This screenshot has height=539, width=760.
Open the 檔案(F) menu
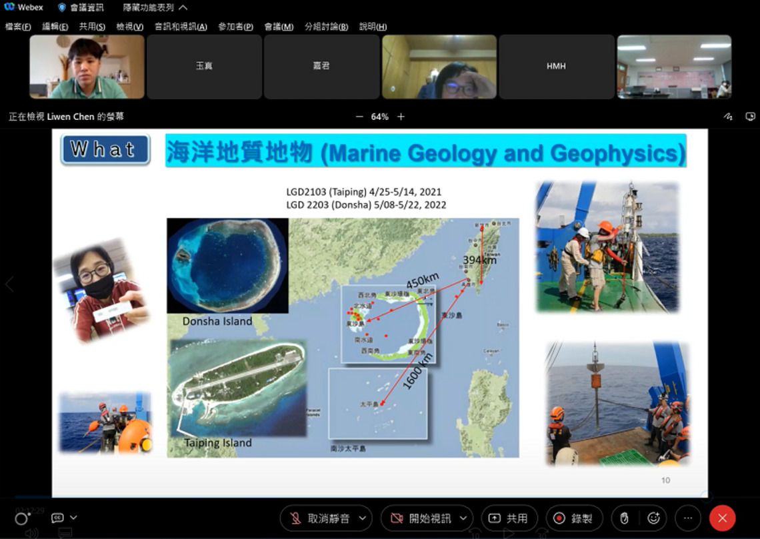coord(18,27)
